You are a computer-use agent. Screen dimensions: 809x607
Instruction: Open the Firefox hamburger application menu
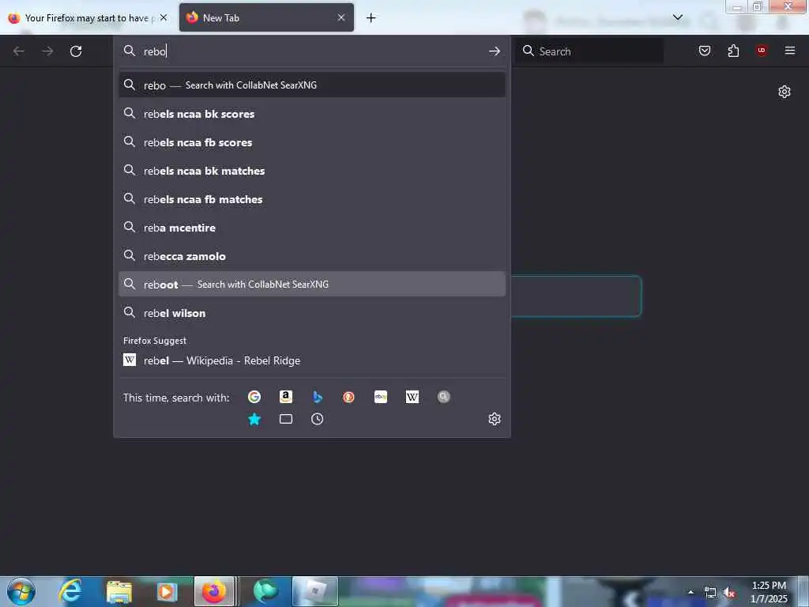coord(790,51)
